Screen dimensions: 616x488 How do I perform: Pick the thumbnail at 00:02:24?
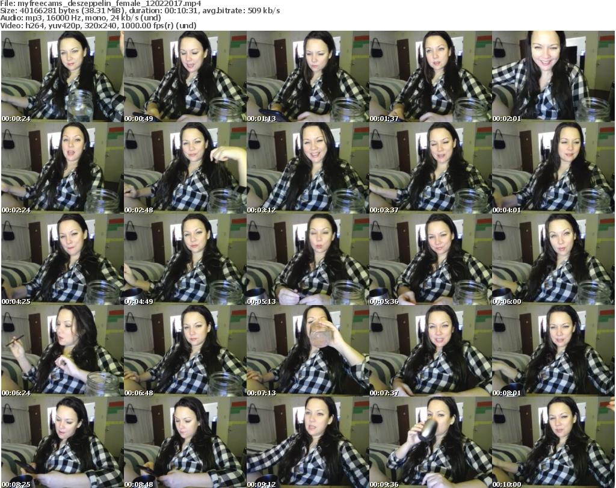[63, 168]
